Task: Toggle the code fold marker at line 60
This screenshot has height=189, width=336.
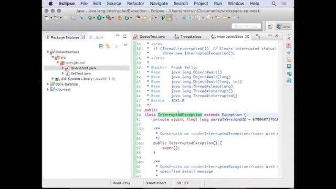Action: click(142, 162)
